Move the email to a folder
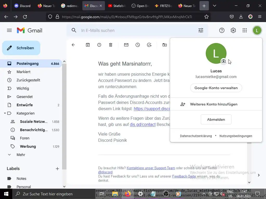Screen dimensions: 266x199 (164, 45)
